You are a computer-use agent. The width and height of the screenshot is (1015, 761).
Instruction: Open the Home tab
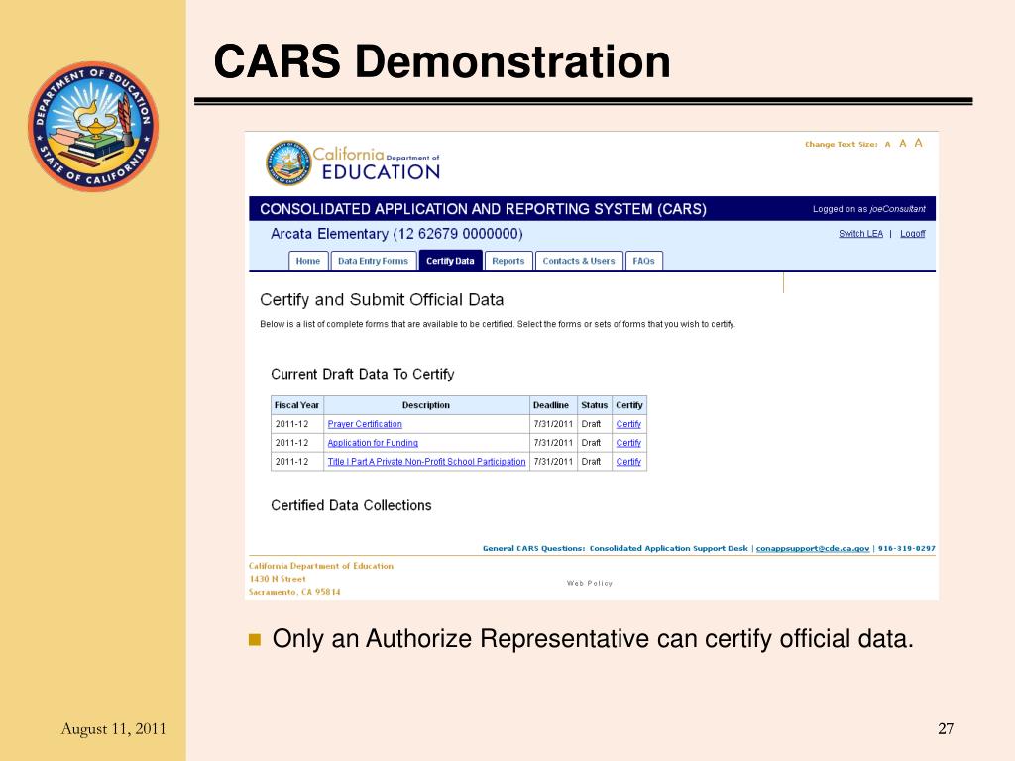tap(308, 261)
